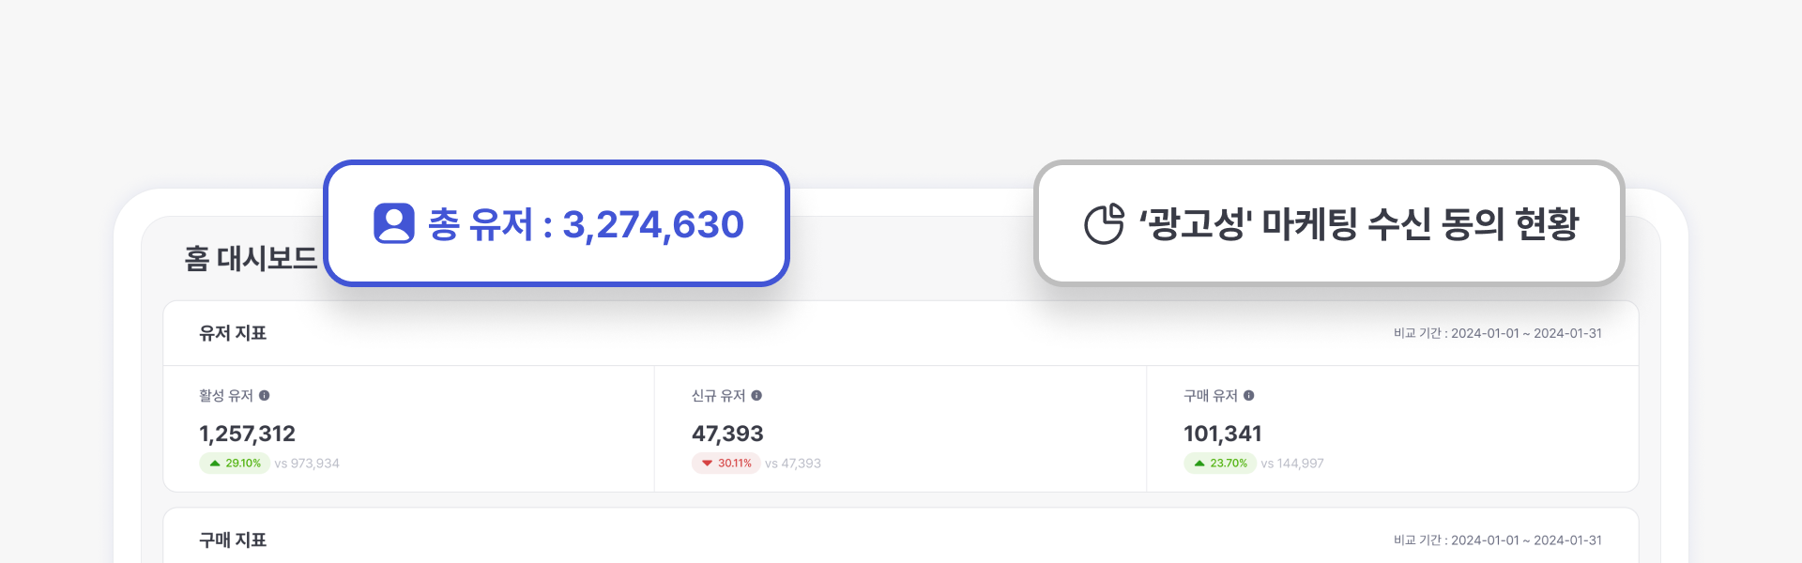Click the pie chart icon beside '광고성'
Screen dimensions: 1802x563
pyautogui.click(x=1104, y=224)
